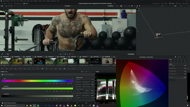The width and height of the screenshot is (190, 107).
Task: Open the Playback menu
Action: (x=36, y=1)
